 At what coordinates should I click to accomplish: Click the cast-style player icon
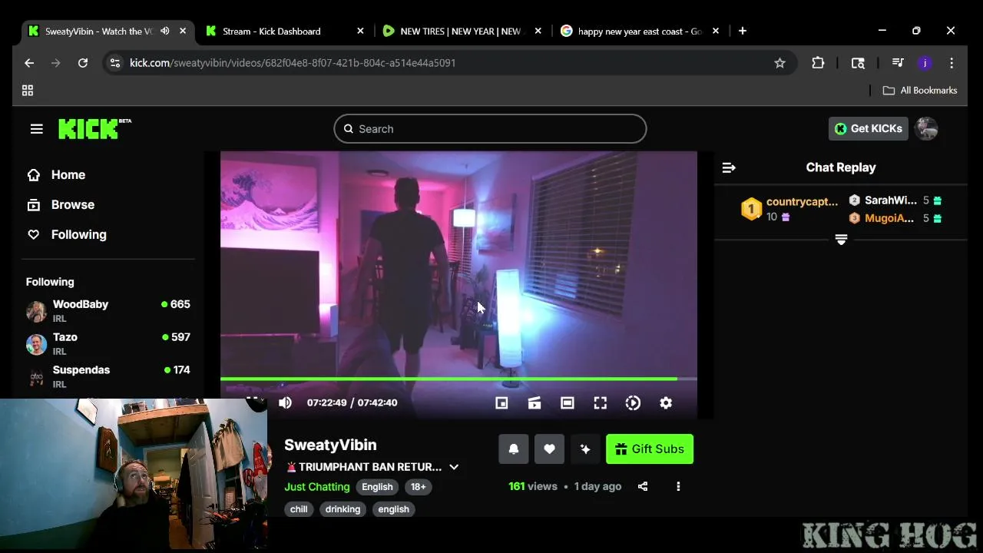[535, 402]
